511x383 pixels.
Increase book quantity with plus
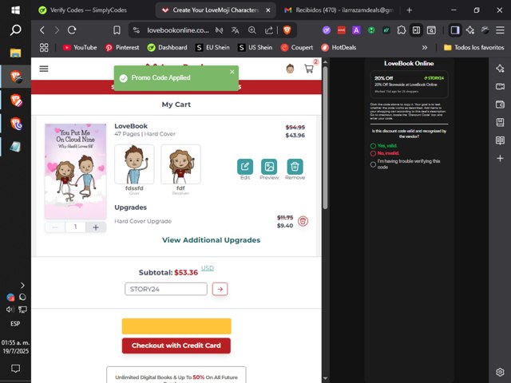[x=96, y=227]
